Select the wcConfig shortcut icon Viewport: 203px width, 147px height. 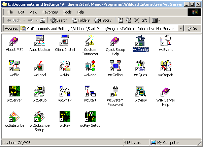pyautogui.click(x=140, y=41)
